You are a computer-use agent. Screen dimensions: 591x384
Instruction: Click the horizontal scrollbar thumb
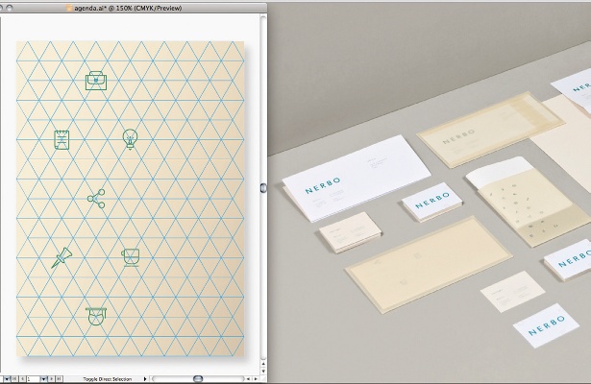point(198,379)
